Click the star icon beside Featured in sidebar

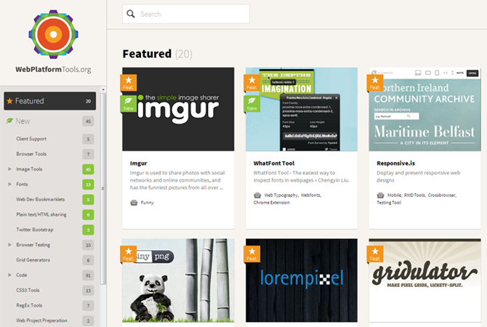point(9,101)
